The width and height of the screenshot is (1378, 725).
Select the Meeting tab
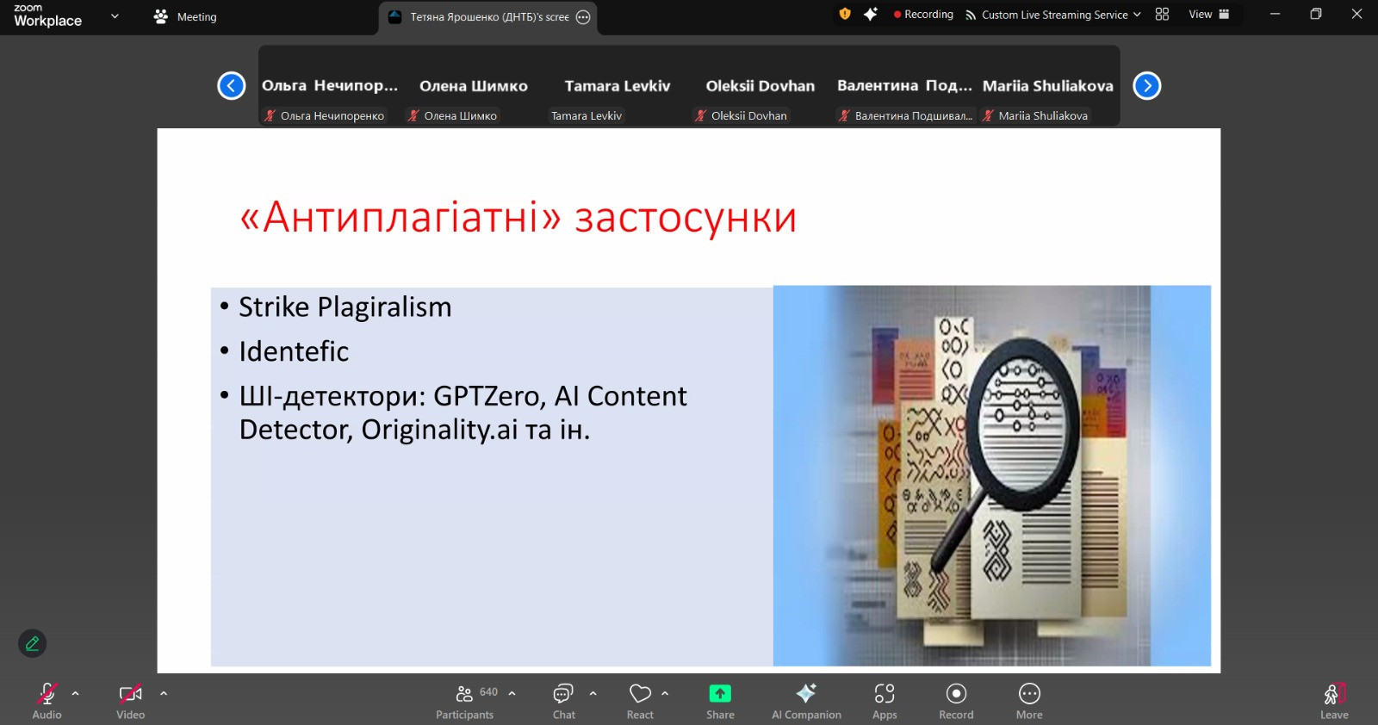[185, 16]
